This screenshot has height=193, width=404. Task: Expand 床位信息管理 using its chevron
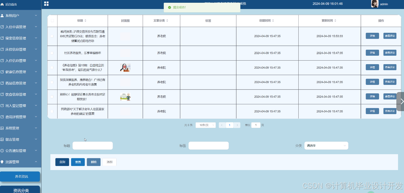36,49
